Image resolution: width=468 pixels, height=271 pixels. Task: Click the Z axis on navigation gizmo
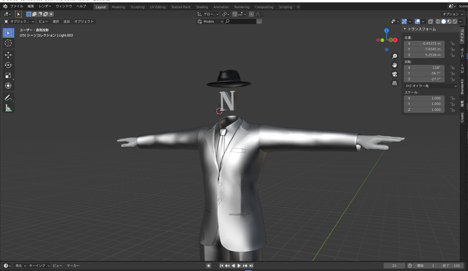coord(387,30)
